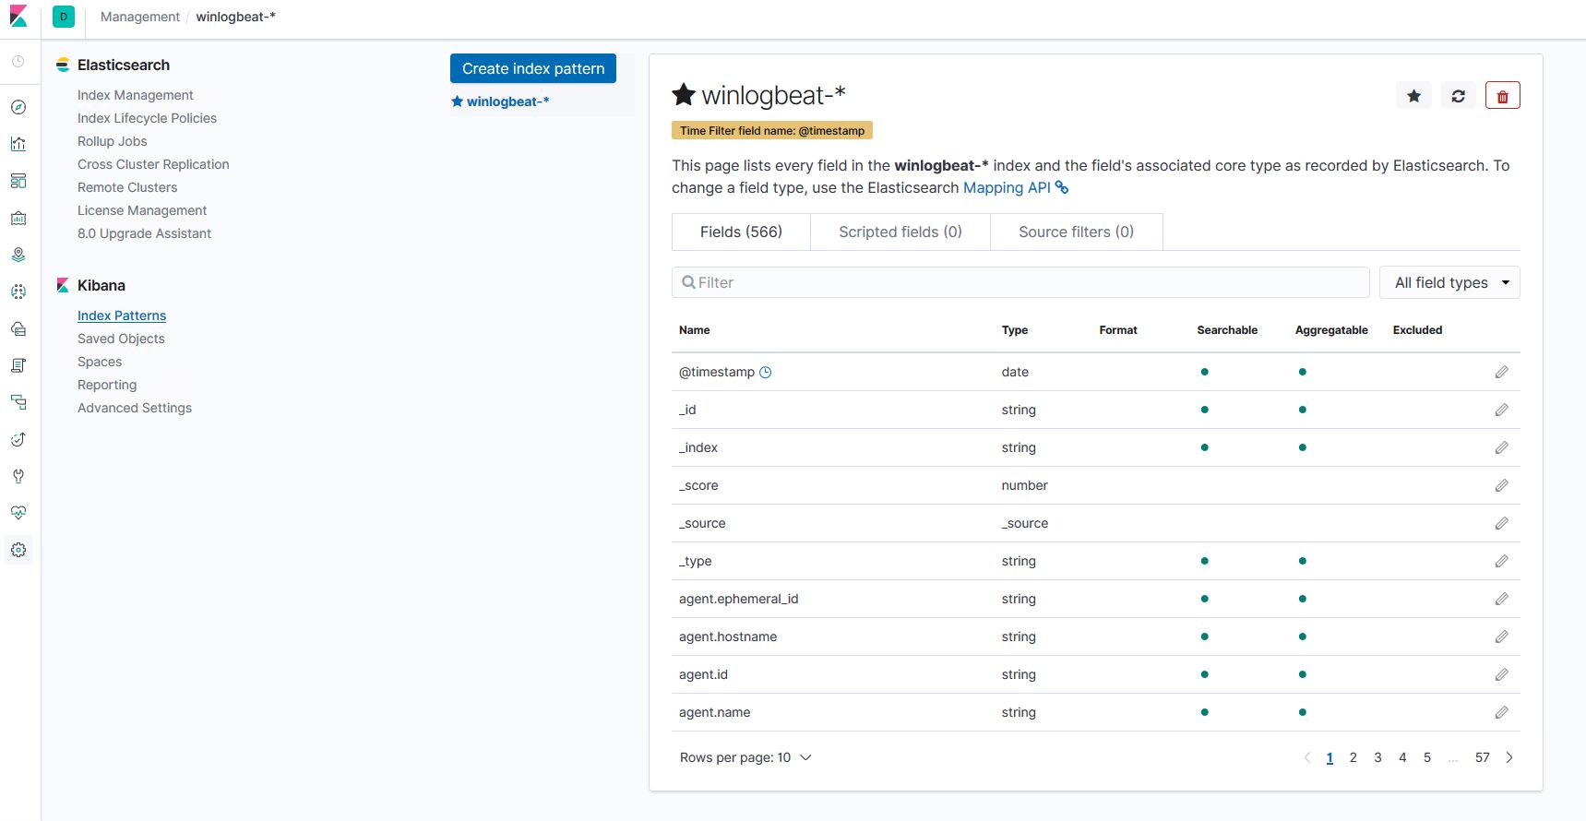
Task: Switch to Scripted fields (0) tab
Action: tap(900, 232)
